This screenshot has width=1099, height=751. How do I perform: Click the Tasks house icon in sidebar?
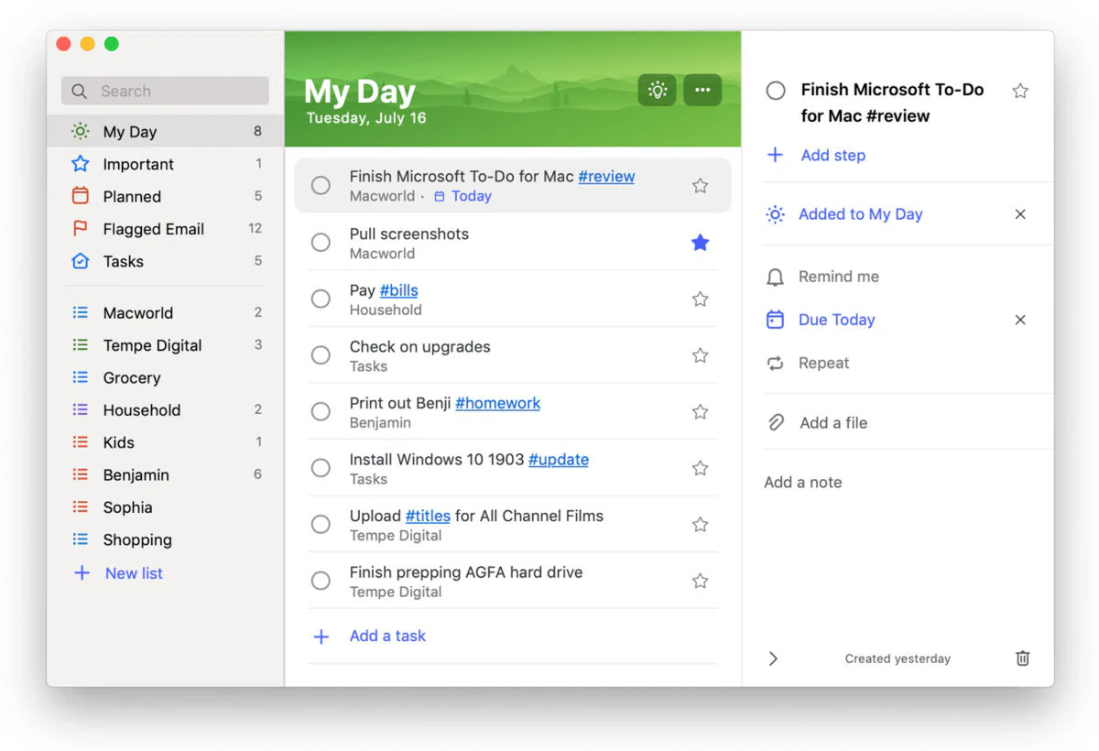(81, 261)
